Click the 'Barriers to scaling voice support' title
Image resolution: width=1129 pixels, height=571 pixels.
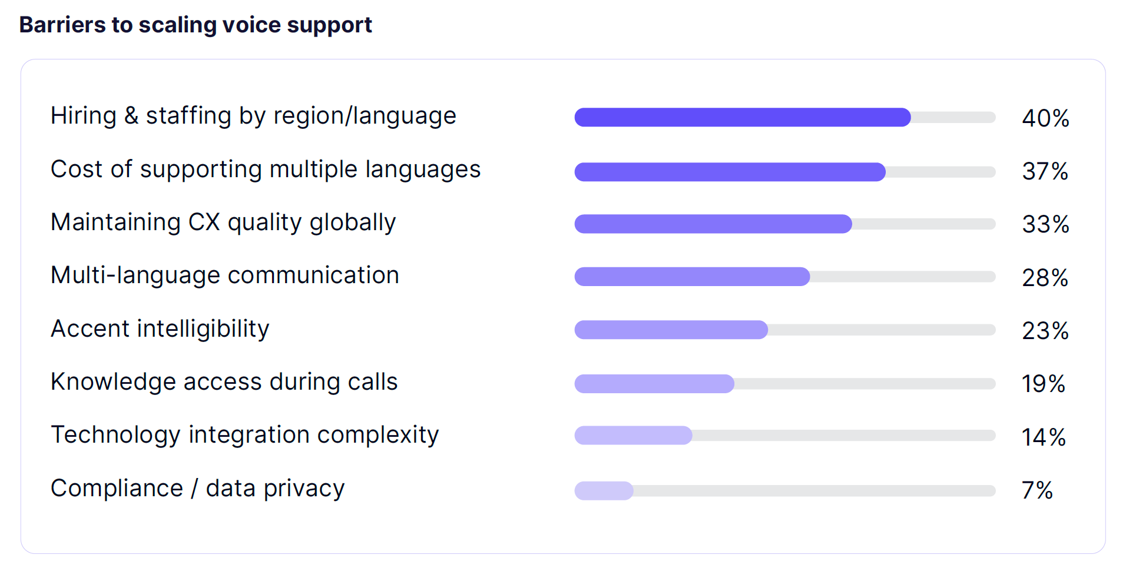click(196, 25)
